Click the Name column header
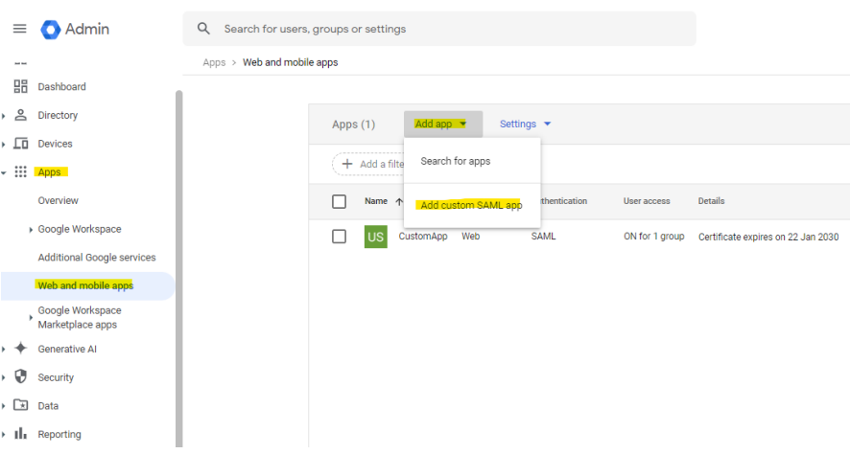This screenshot has height=454, width=850. point(376,201)
